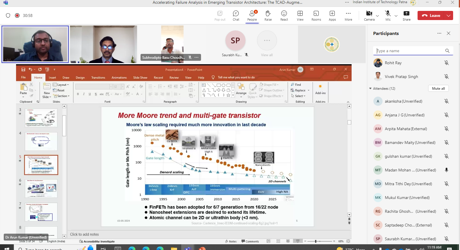460x250 pixels.
Task: Select the Transitions ribbon tab
Action: [x=98, y=78]
